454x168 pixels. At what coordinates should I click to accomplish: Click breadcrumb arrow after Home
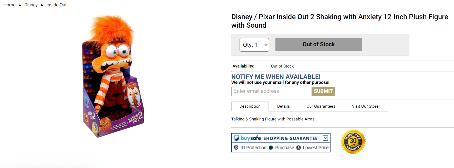click(x=20, y=5)
